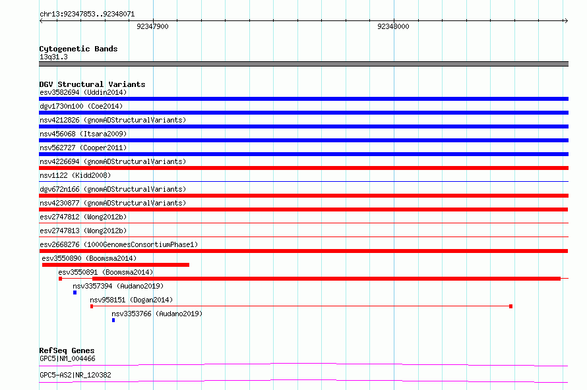Click the small blue marker under nsv3357394
Screen dimensions: 587x390
75,292
